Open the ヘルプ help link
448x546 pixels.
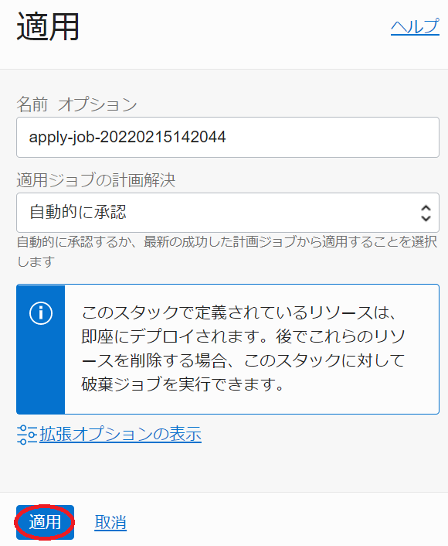point(415,27)
